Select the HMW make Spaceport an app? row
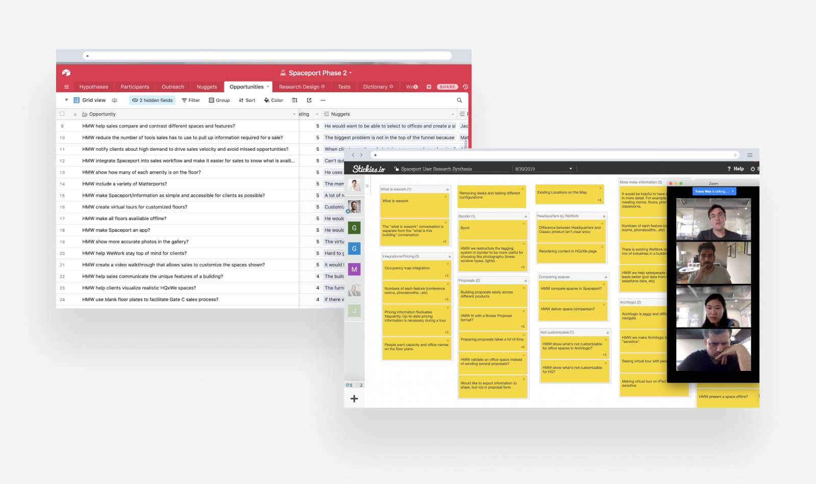The image size is (816, 484). point(177,230)
